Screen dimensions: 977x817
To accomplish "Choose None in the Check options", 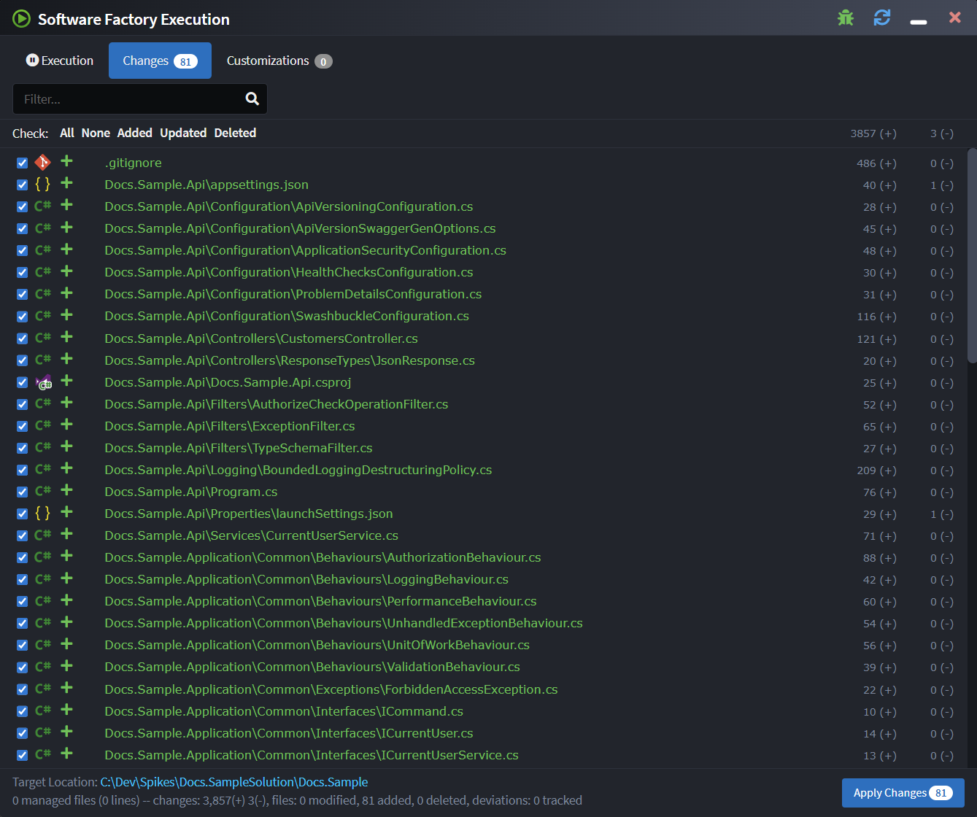I will tap(96, 133).
